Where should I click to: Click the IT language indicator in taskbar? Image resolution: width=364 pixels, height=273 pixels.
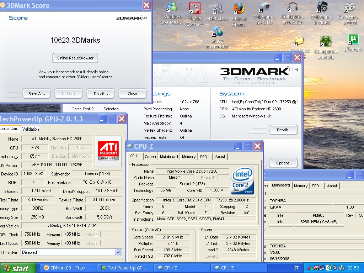click(x=296, y=268)
